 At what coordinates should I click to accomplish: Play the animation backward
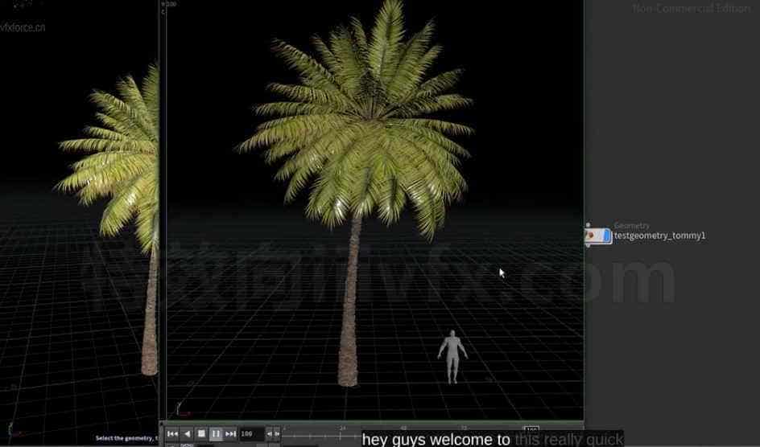pos(187,434)
